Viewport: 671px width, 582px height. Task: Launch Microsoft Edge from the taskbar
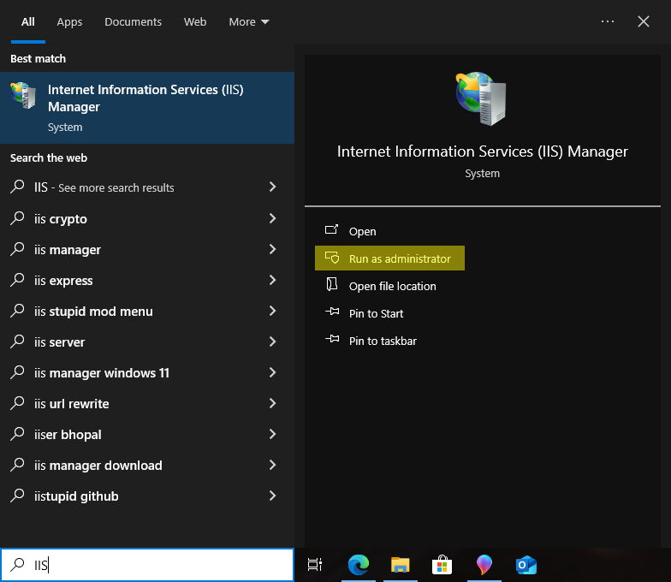(x=358, y=565)
